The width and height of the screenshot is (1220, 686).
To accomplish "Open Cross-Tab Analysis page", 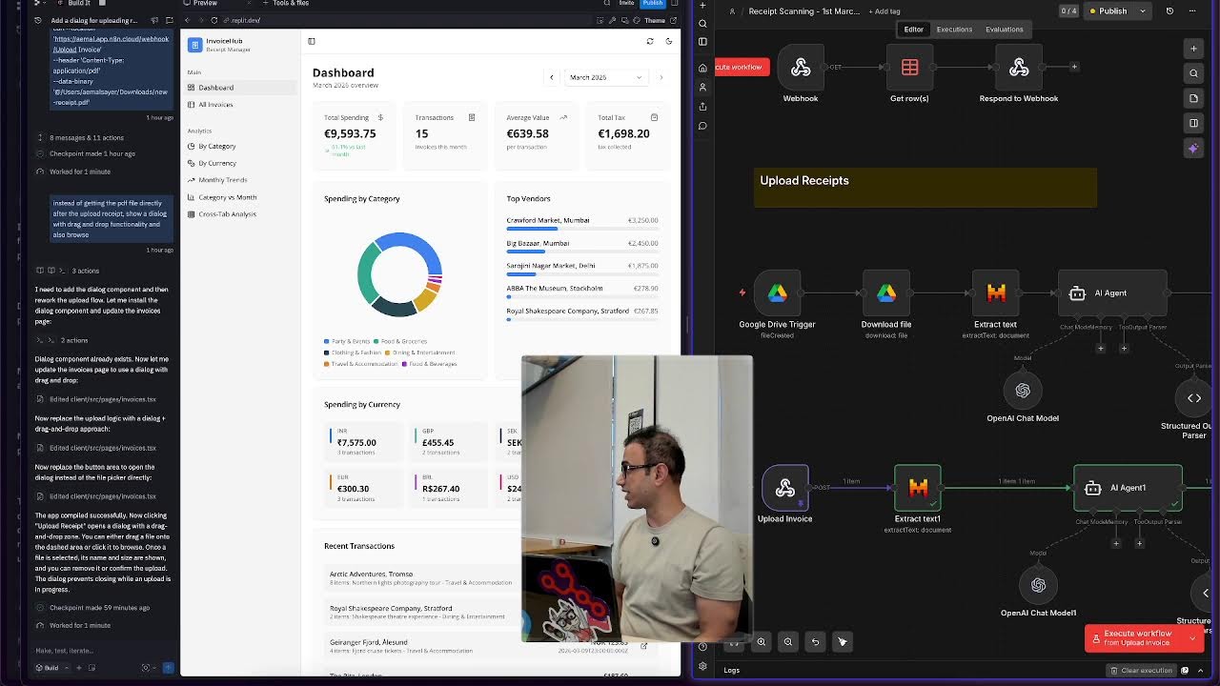I will pyautogui.click(x=242, y=214).
